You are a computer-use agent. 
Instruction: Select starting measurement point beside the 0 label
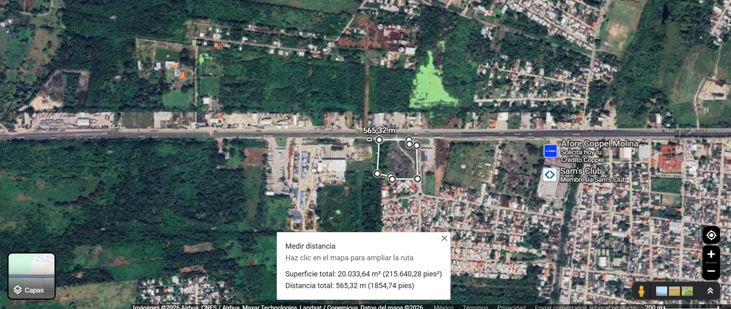[x=379, y=140]
